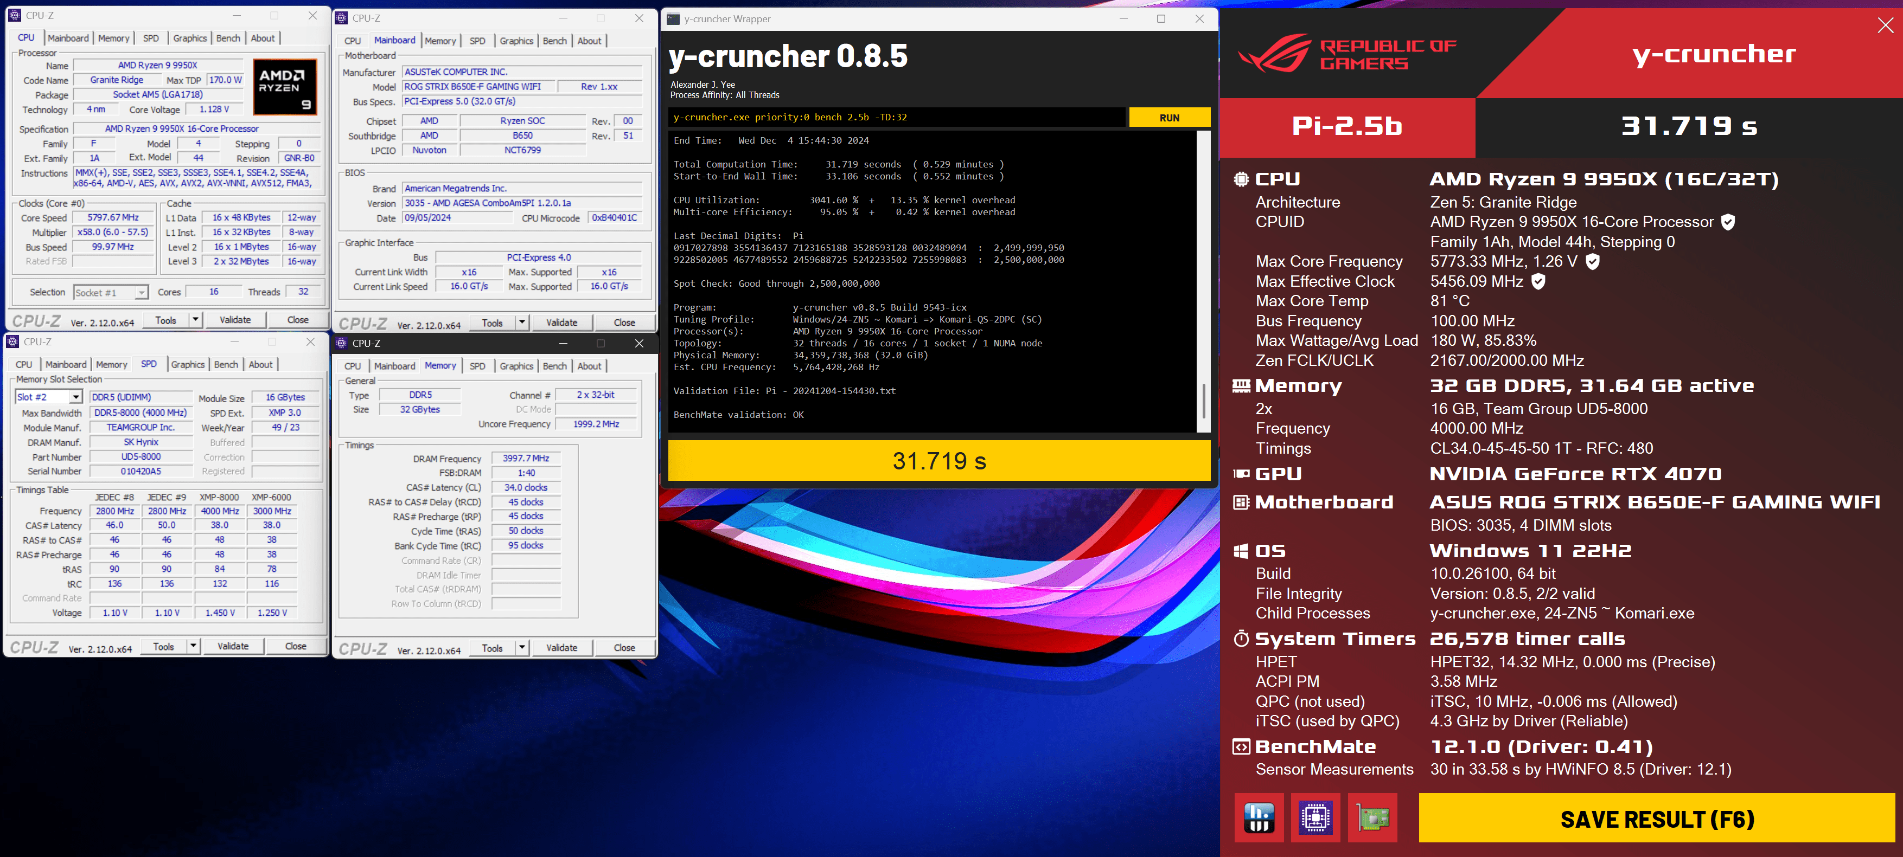Click Validate in CPU-Z Memory window
This screenshot has width=1903, height=857.
coord(561,647)
